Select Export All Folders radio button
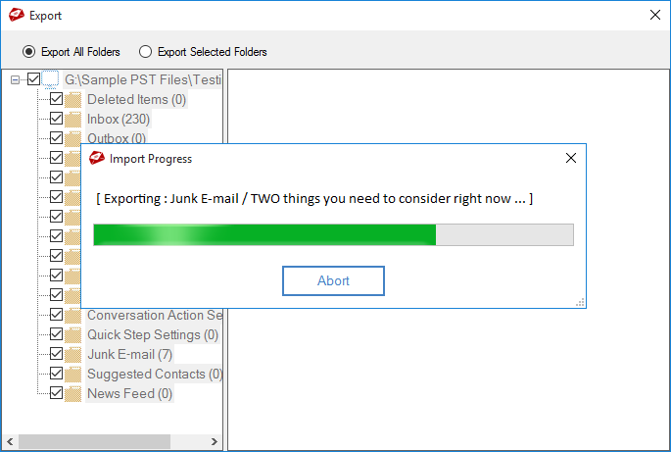This screenshot has height=452, width=671. pos(28,52)
